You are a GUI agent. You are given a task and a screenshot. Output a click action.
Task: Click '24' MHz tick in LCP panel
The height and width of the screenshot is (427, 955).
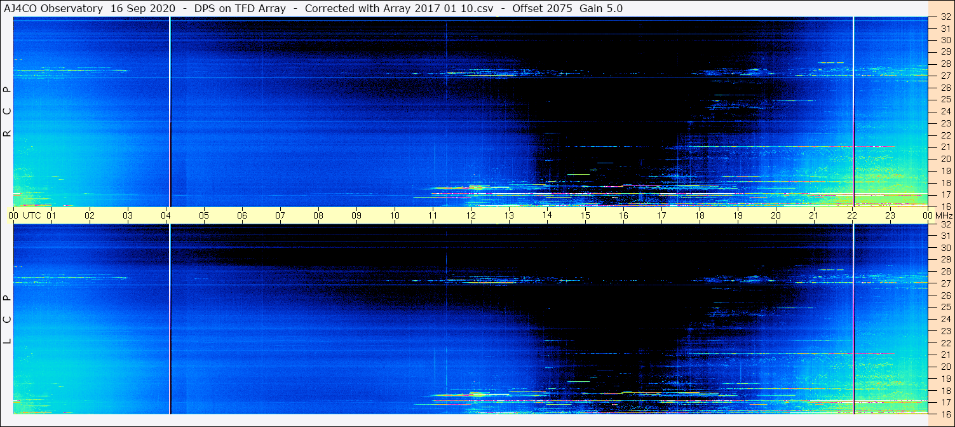(x=945, y=319)
